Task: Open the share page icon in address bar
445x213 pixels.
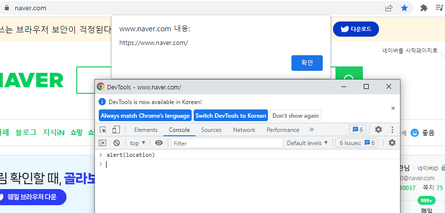Action: click(389, 8)
